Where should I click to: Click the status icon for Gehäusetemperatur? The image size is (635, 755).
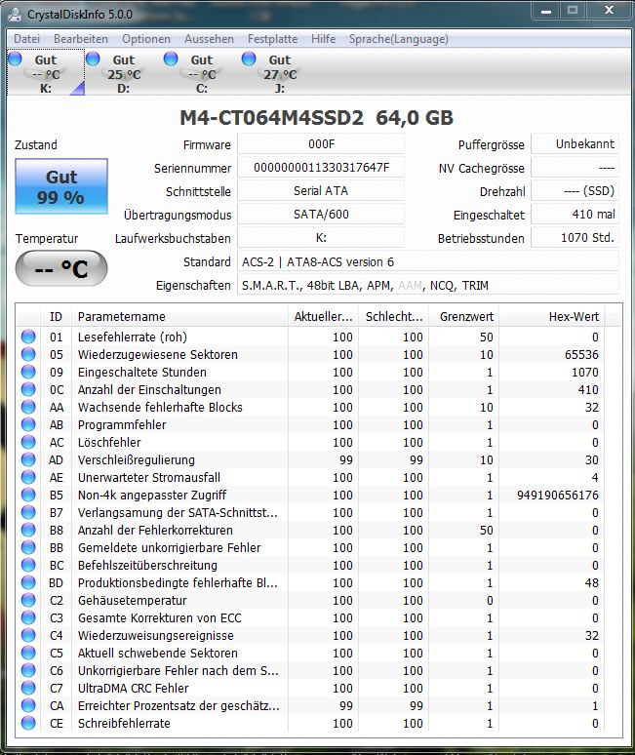click(28, 600)
